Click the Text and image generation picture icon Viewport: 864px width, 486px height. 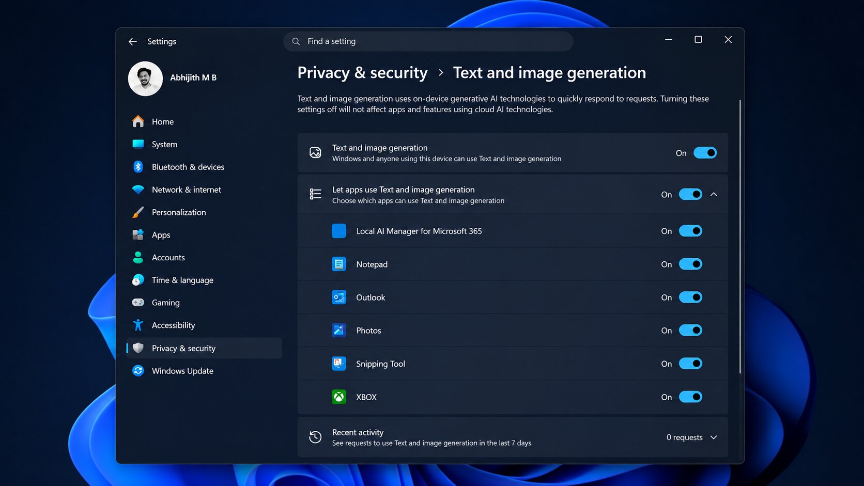[315, 153]
